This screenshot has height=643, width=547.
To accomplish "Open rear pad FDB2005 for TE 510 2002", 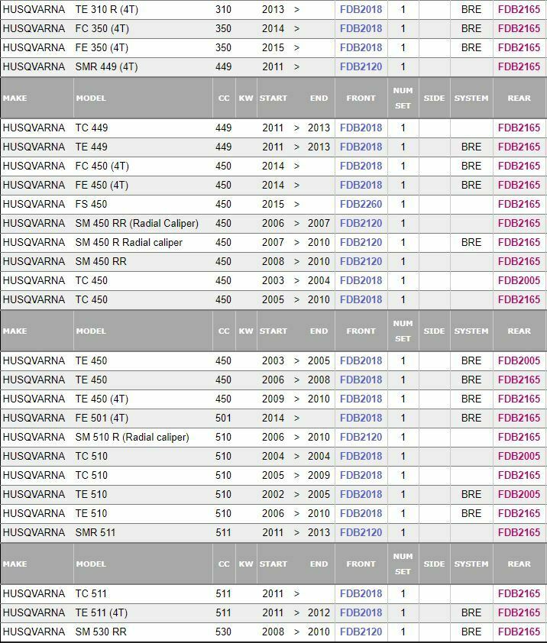I will pos(519,494).
